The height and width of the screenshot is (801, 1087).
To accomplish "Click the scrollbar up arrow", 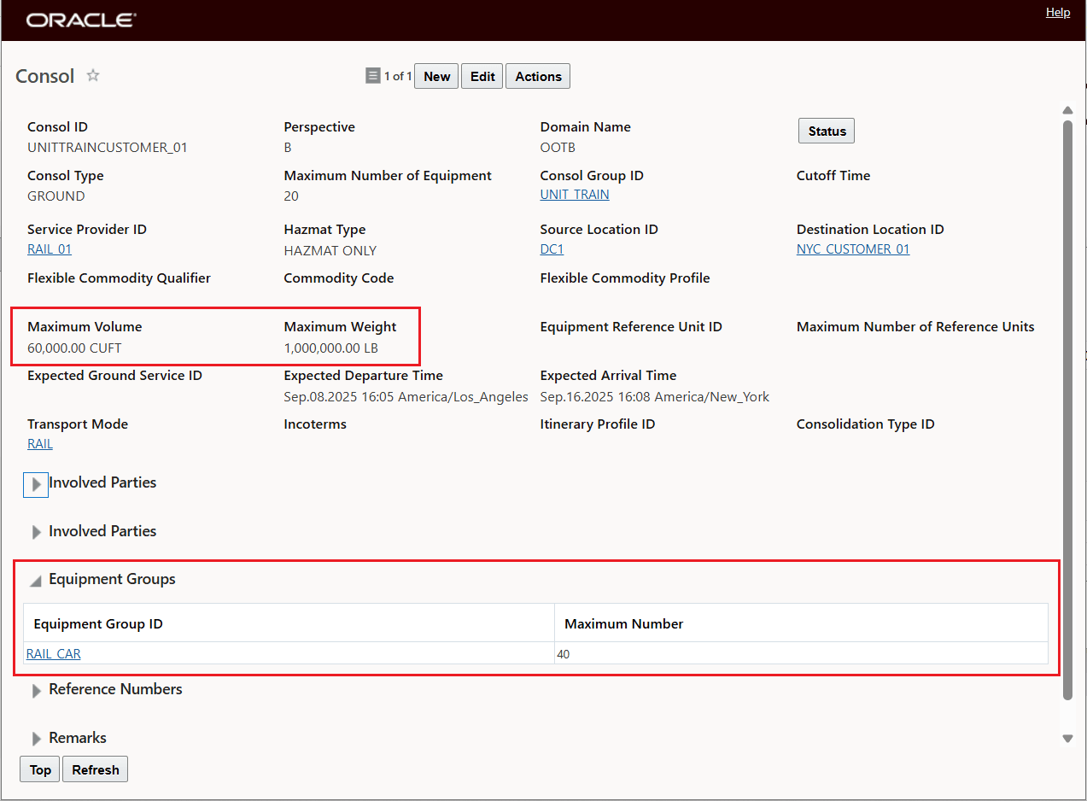I will [x=1067, y=110].
